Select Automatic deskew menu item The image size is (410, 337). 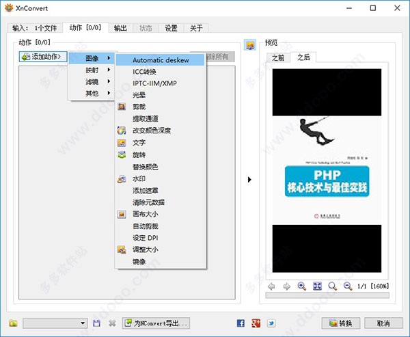161,60
